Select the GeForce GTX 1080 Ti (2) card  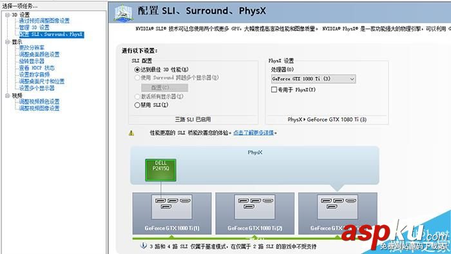coord(255,213)
